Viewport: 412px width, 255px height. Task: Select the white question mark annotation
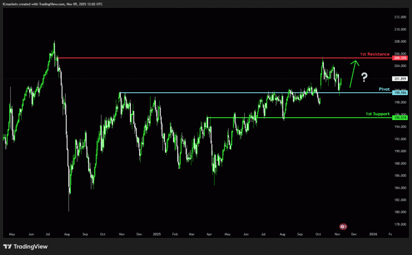365,77
